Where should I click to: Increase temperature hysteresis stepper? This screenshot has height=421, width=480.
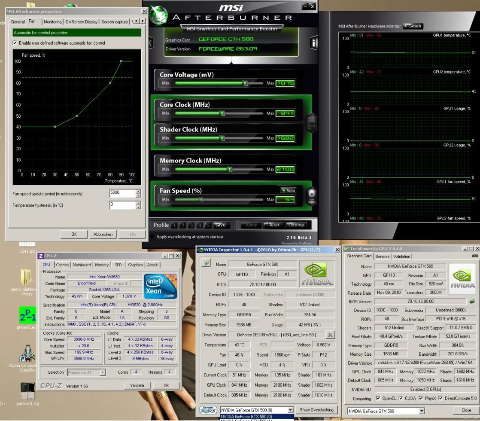(138, 203)
